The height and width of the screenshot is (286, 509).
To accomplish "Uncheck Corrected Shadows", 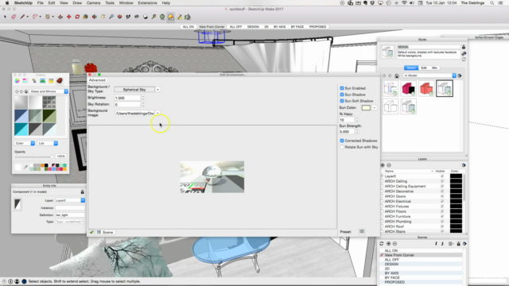I will click(342, 141).
